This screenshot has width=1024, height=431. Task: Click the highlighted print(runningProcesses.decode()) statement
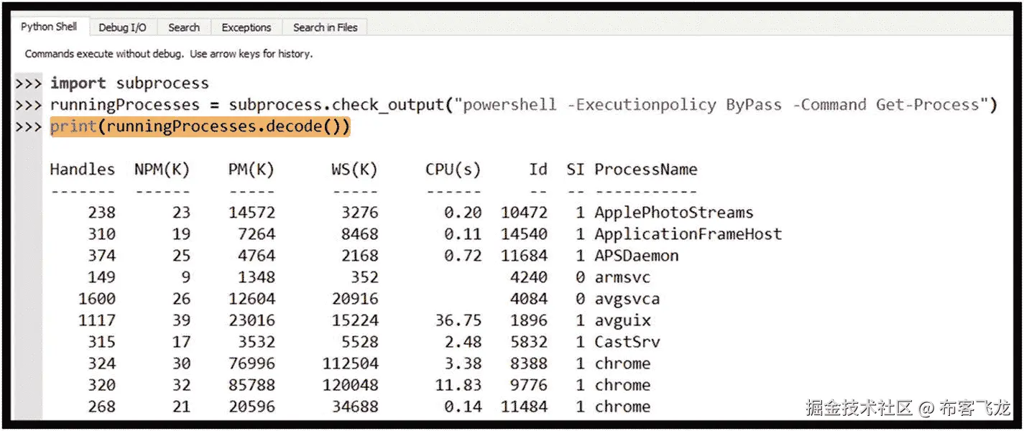(x=200, y=127)
